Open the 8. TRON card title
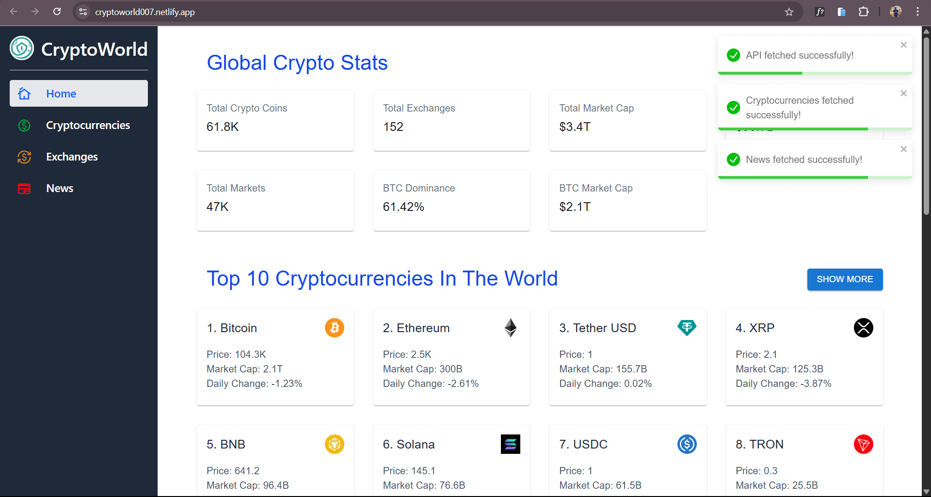The height and width of the screenshot is (497, 931). point(759,445)
